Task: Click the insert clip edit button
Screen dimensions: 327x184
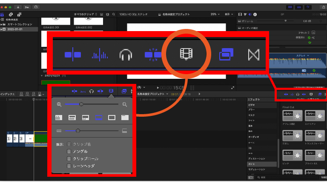Action: (x=27, y=94)
